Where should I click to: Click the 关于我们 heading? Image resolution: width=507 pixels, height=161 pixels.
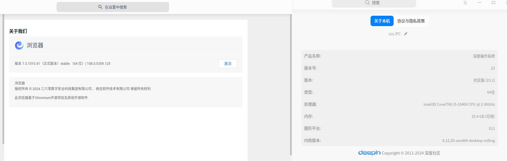pos(18,31)
